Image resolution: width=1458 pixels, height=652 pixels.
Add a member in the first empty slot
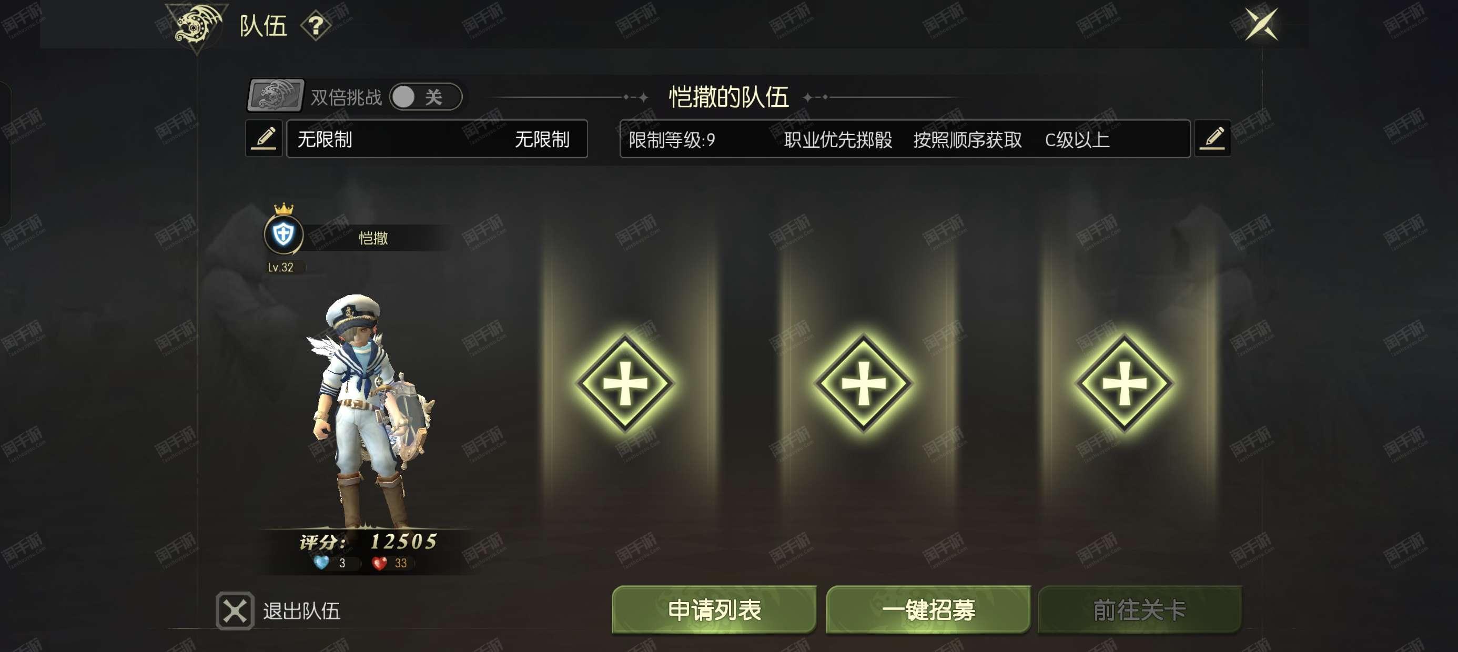(x=625, y=384)
